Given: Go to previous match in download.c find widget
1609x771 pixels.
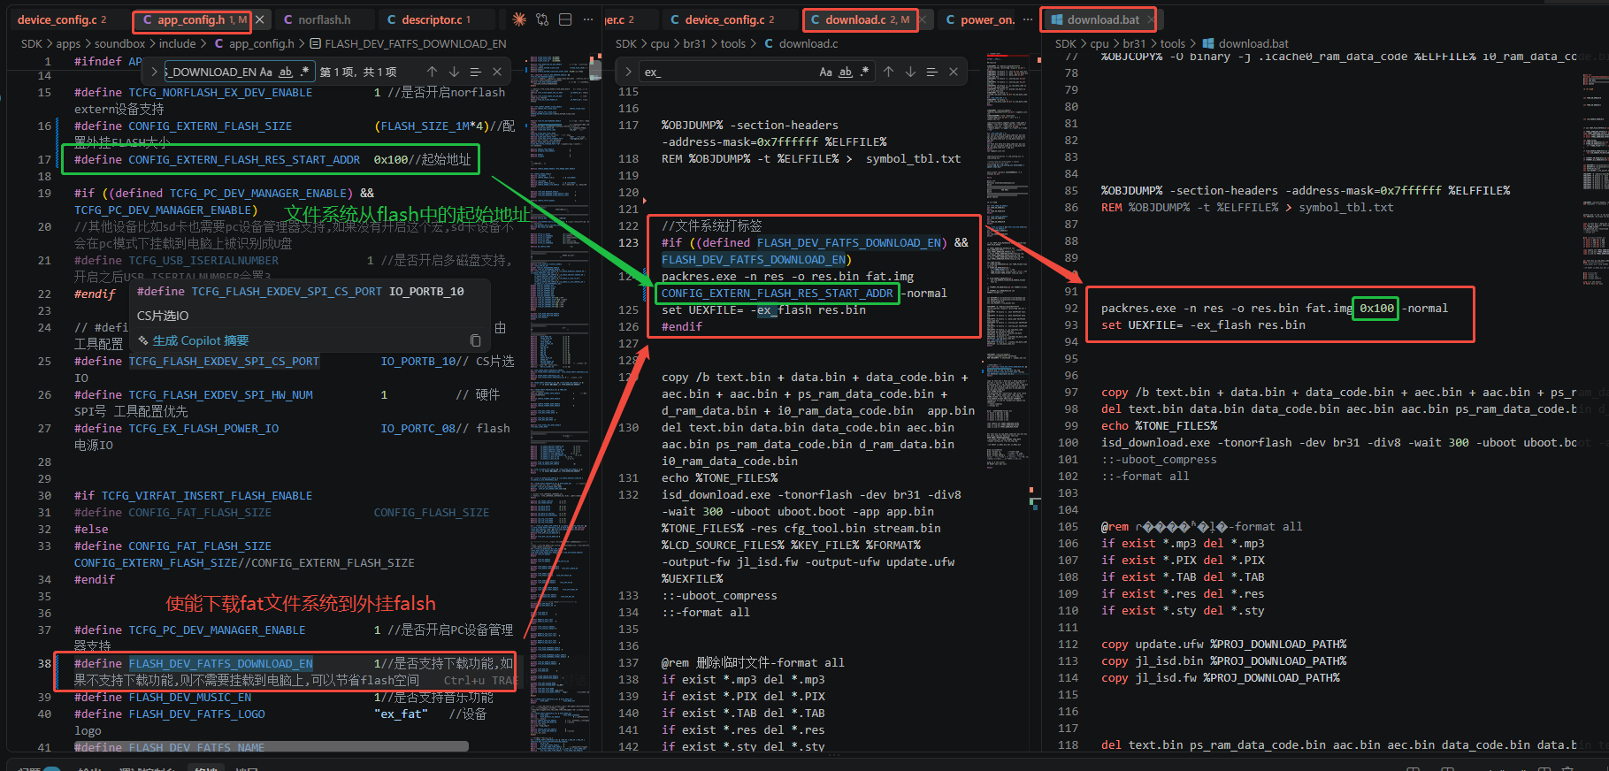Looking at the screenshot, I should point(888,72).
